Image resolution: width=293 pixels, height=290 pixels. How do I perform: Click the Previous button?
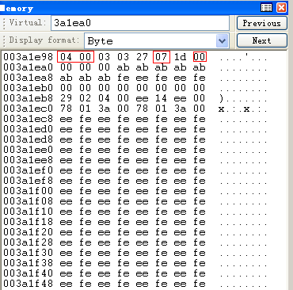262,23
